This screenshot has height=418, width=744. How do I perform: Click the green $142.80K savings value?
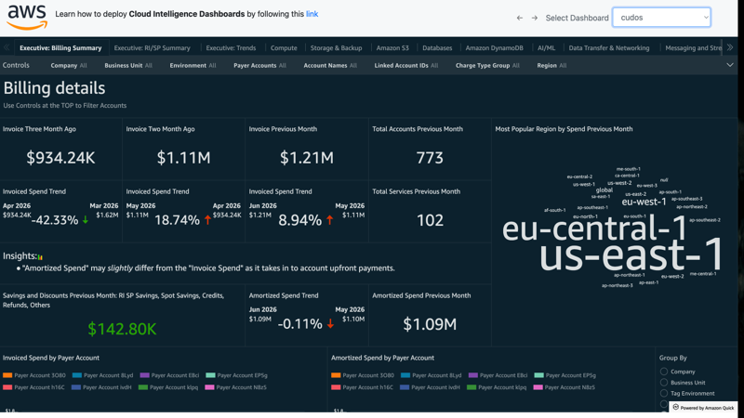click(122, 329)
